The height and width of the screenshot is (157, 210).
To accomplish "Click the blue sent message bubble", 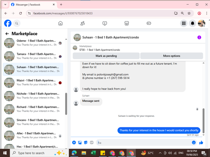I will click(x=159, y=130).
